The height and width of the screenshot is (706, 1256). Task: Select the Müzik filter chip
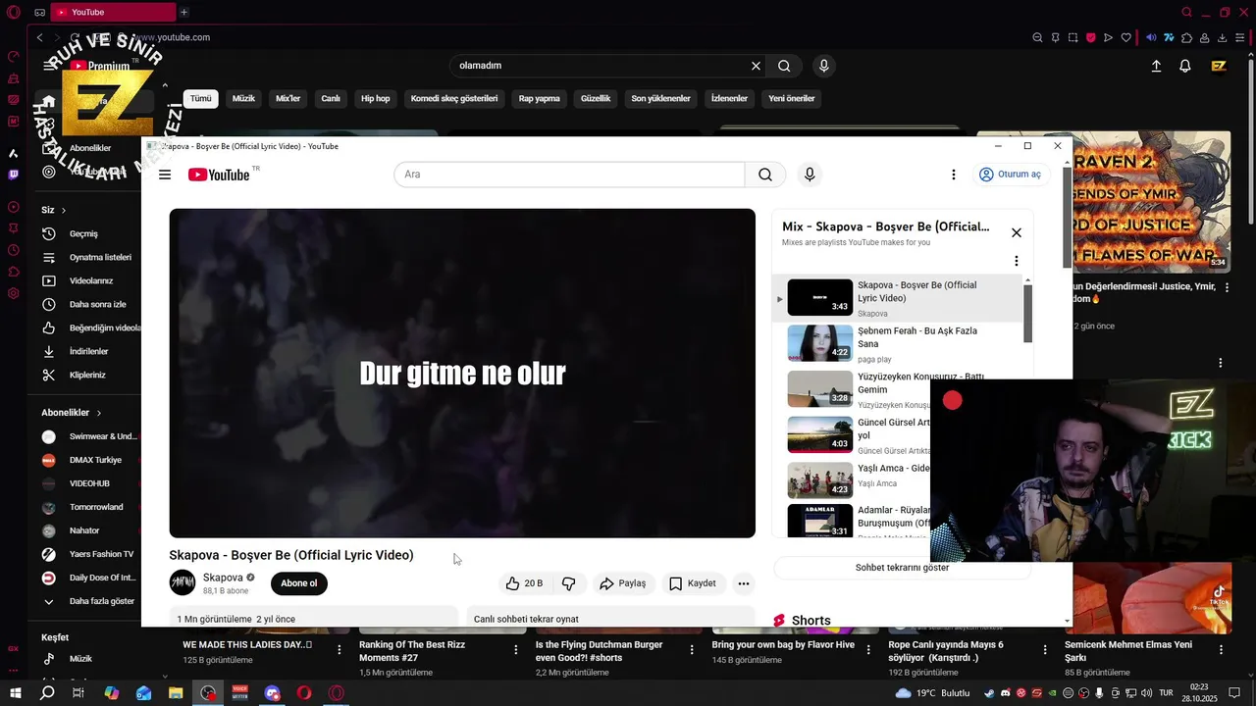pyautogui.click(x=243, y=98)
